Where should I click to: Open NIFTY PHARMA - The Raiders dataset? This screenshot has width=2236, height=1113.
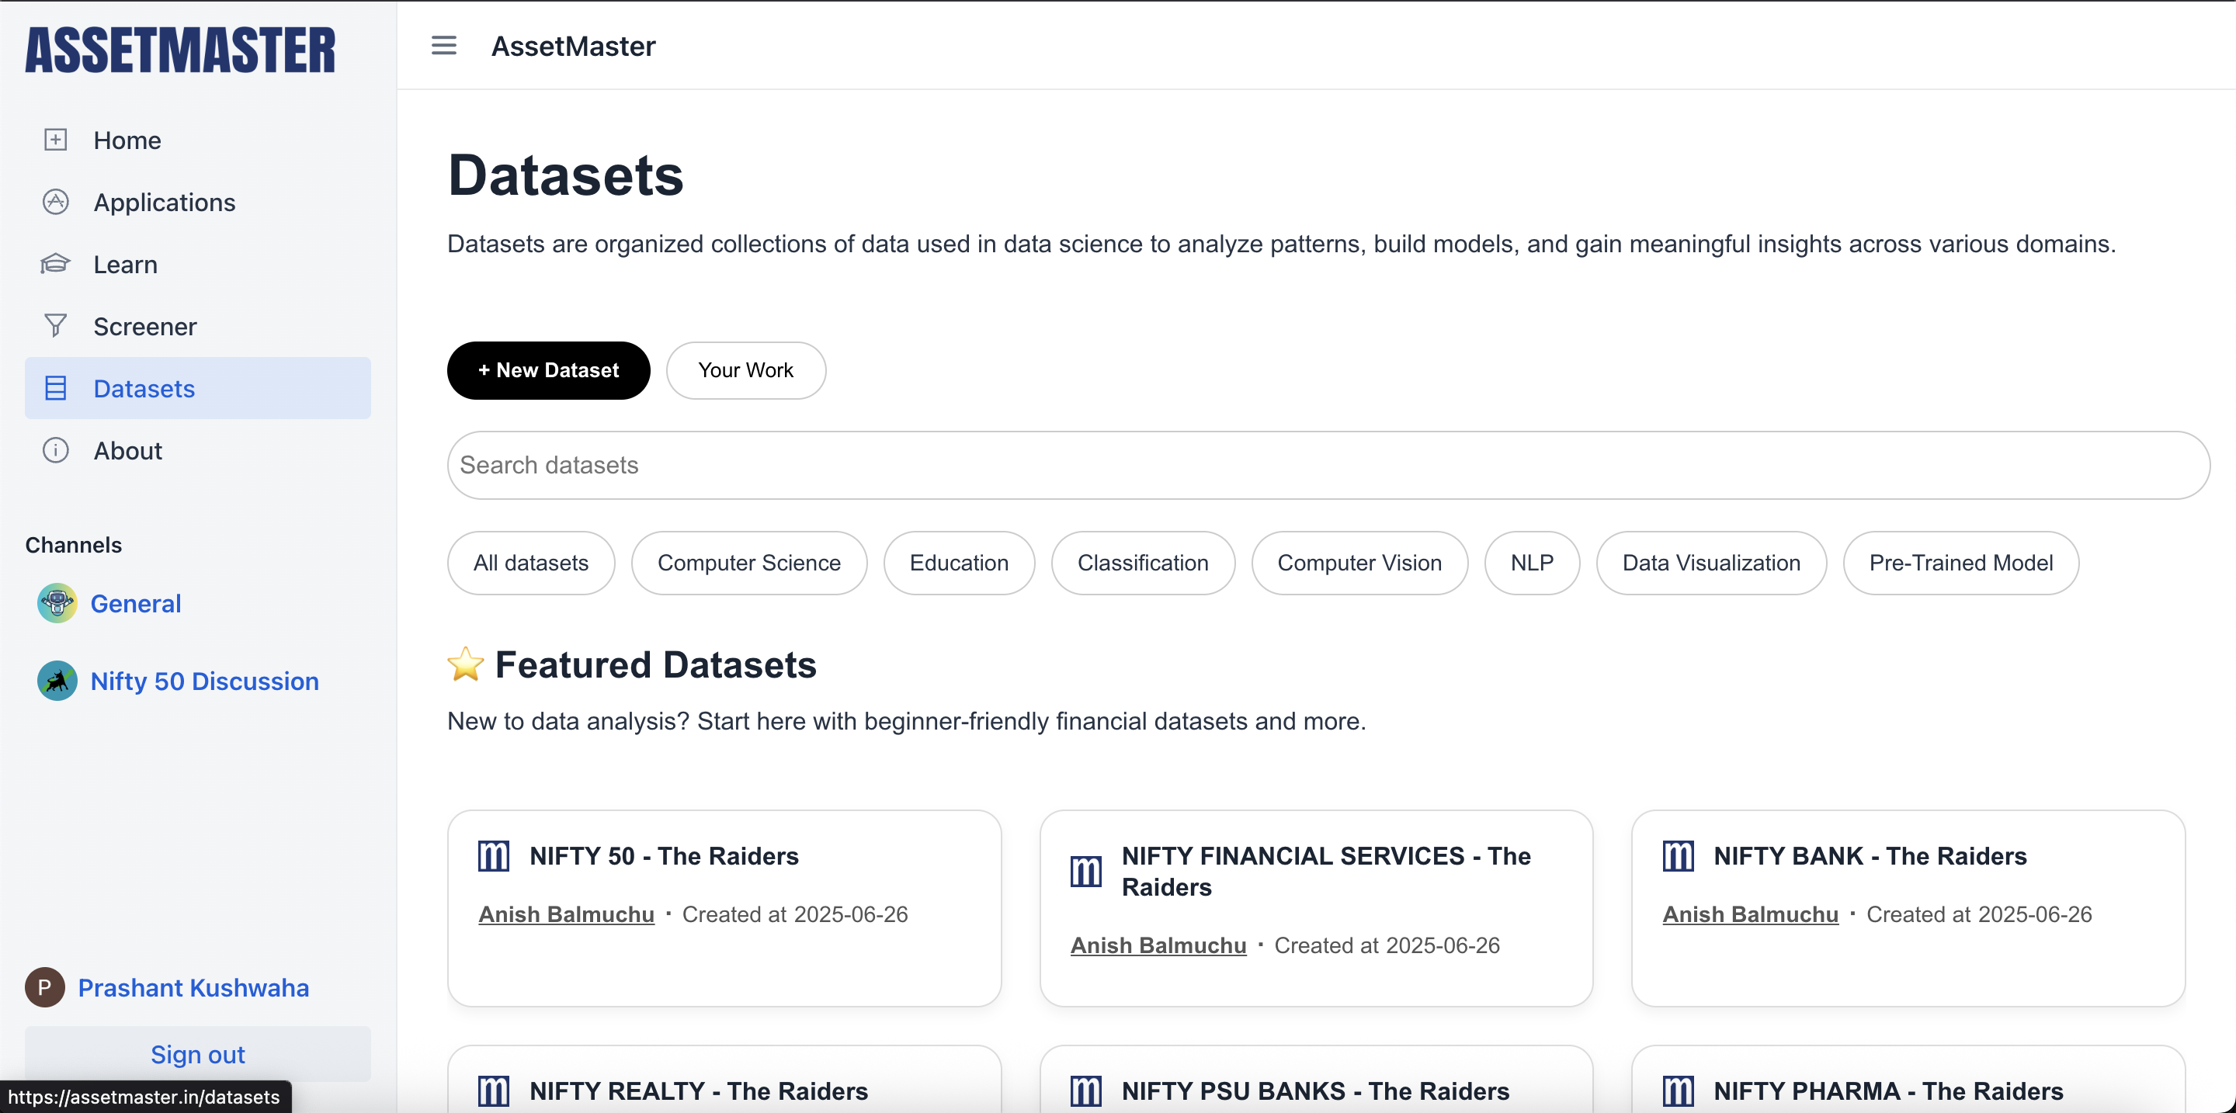(x=1888, y=1091)
